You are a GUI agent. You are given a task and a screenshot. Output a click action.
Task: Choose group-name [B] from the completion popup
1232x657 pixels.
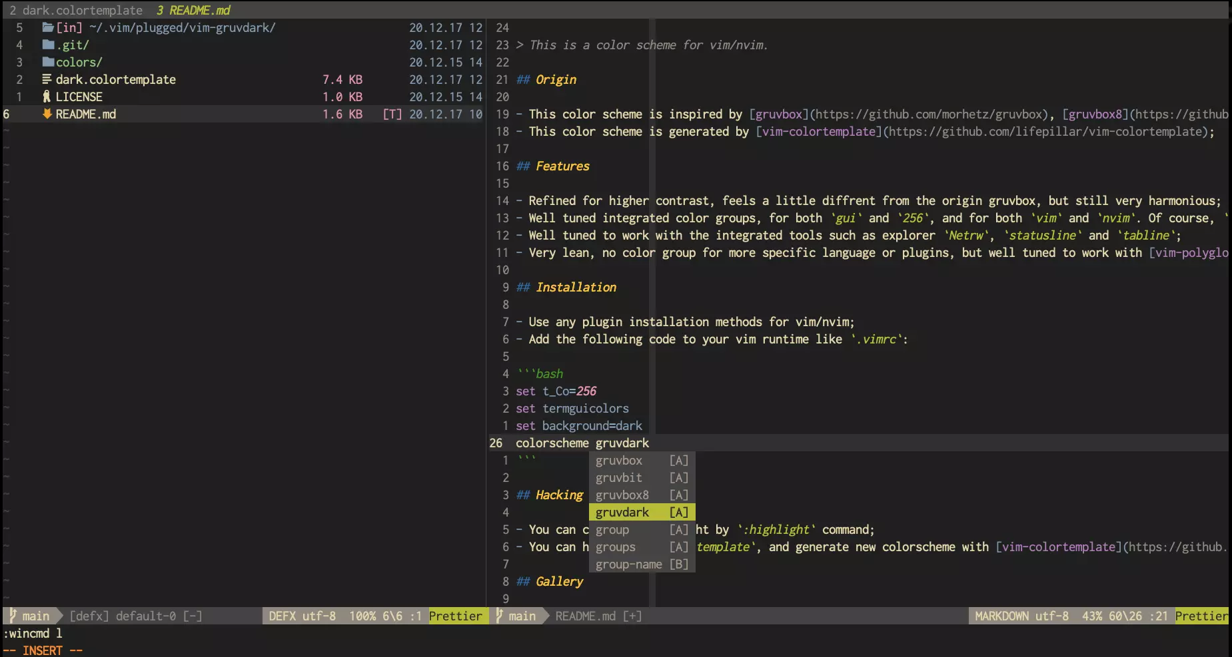click(x=642, y=564)
